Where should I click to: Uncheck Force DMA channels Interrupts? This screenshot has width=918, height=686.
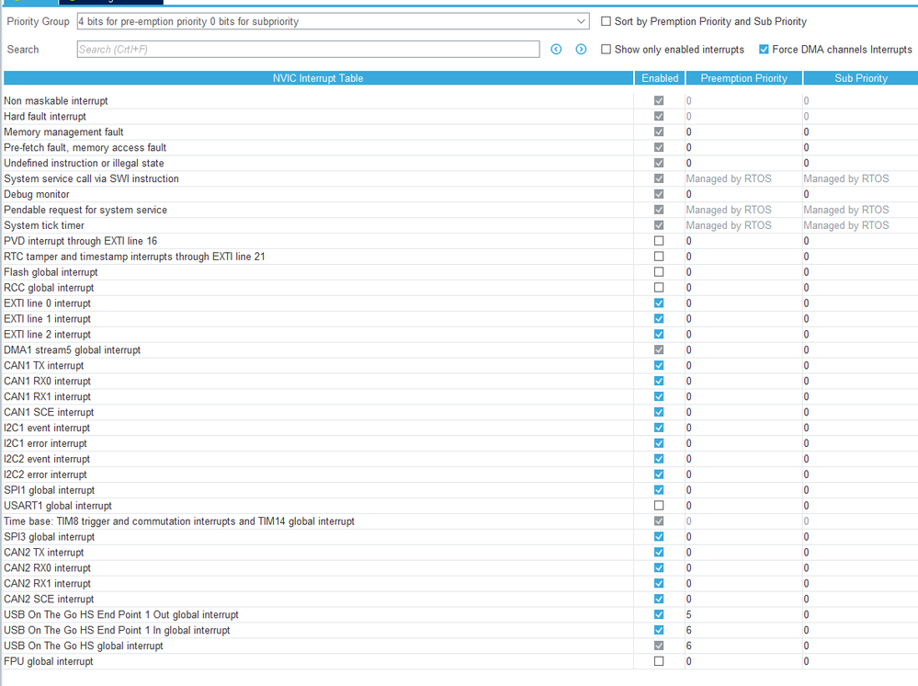click(x=764, y=50)
